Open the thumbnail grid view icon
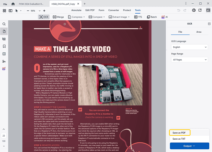This screenshot has width=212, height=152. tap(4, 10)
